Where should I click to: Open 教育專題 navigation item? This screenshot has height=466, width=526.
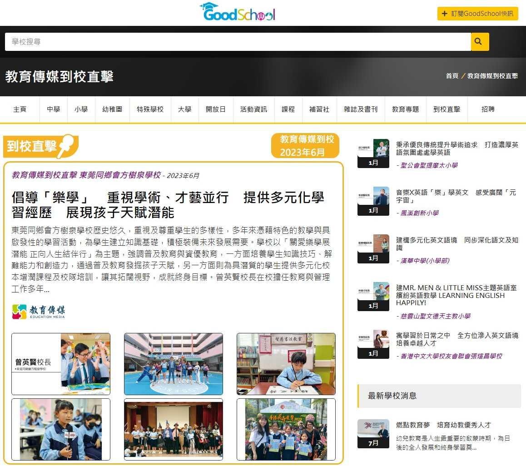tap(406, 109)
